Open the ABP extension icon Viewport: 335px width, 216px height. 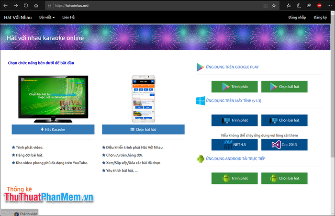tap(319, 5)
